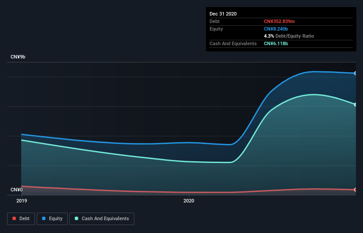The image size is (363, 233).
Task: Click the Dec 31 2020 tooltip date
Action: click(x=223, y=14)
